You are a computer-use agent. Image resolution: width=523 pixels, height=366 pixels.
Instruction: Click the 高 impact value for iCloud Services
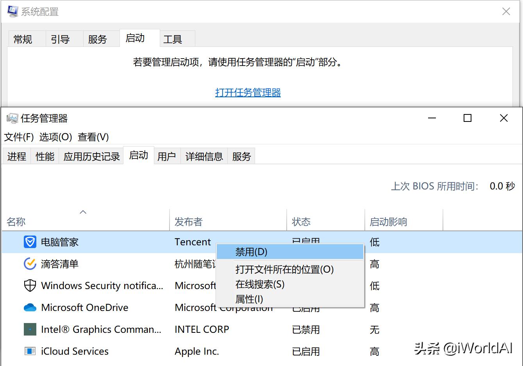[x=375, y=352]
